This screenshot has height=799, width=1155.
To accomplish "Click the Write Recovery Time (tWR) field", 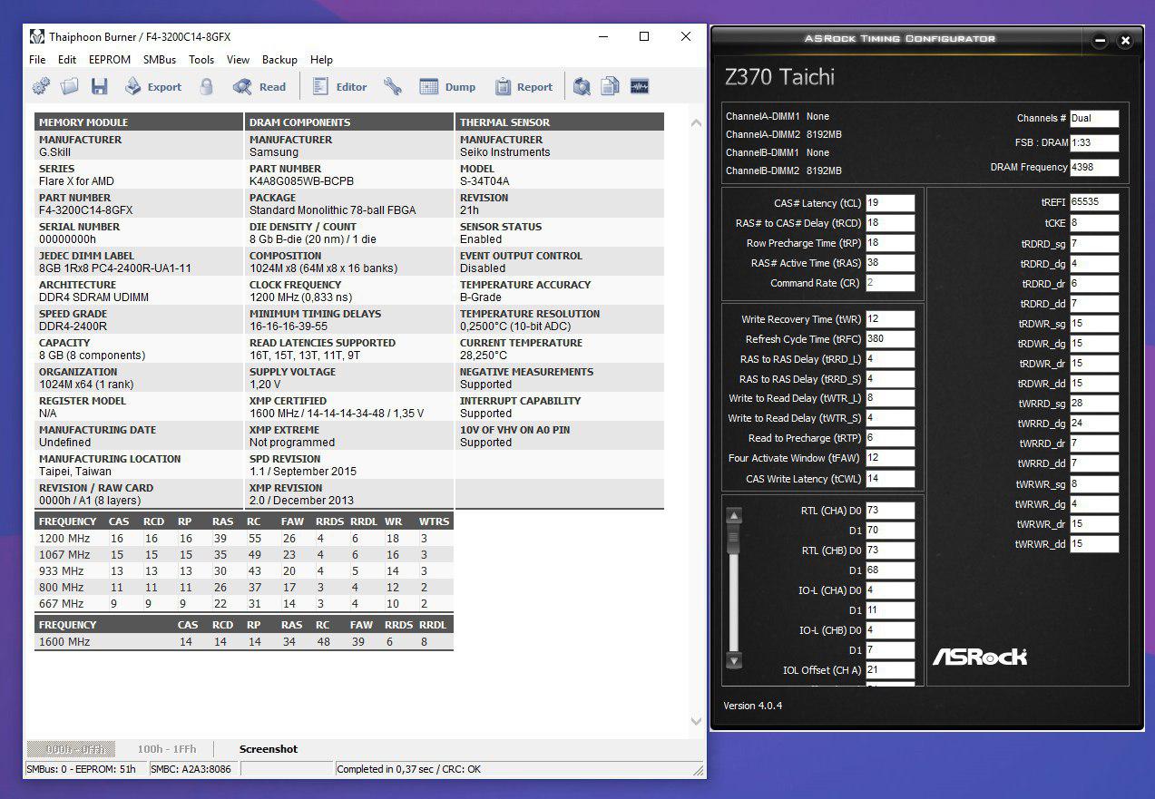I will pyautogui.click(x=890, y=319).
